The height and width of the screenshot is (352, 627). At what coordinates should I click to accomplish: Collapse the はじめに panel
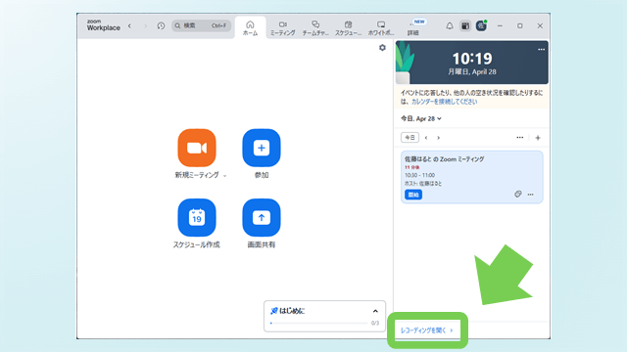(375, 311)
